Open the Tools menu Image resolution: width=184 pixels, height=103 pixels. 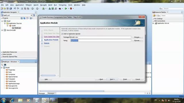(70, 5)
